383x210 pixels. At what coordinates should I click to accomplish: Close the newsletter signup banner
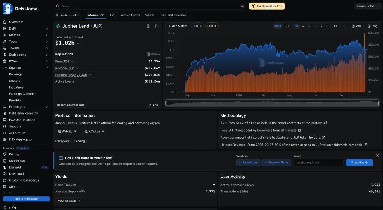coord(377,155)
